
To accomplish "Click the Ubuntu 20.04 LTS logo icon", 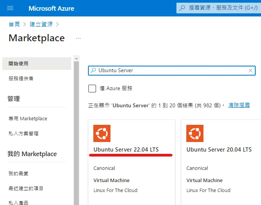I will coord(195,134).
